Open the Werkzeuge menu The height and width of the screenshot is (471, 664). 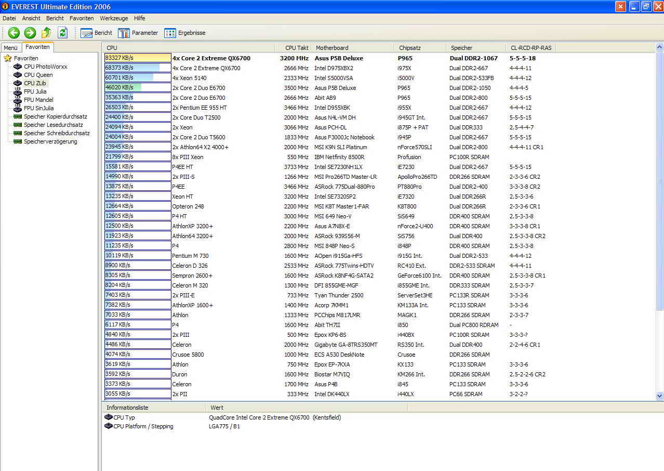[114, 18]
